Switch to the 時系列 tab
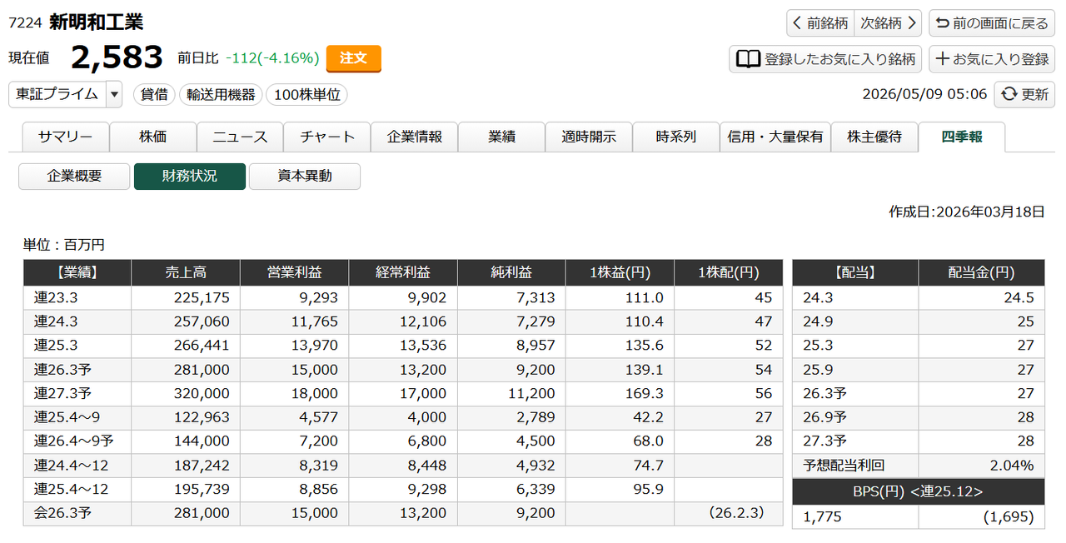This screenshot has width=1066, height=543. tap(676, 137)
